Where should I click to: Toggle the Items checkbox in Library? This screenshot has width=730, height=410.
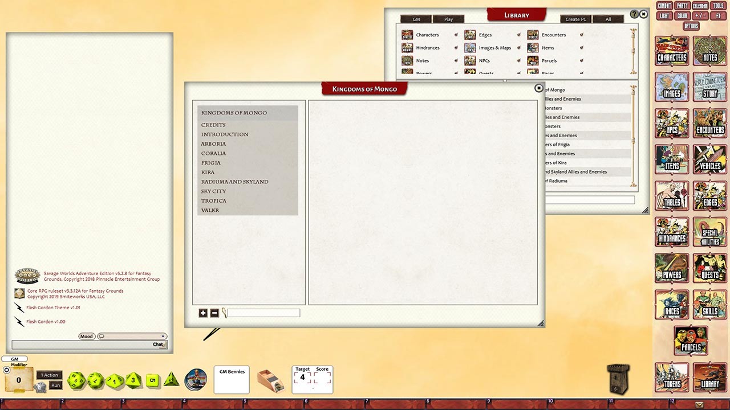pos(582,48)
